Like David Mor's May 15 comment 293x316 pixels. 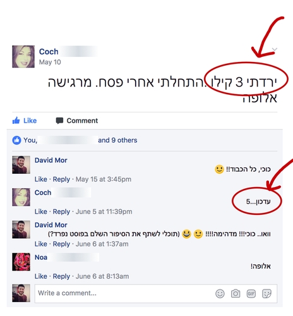41,179
